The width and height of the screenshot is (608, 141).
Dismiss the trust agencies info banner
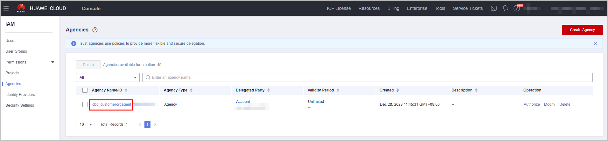click(x=596, y=44)
